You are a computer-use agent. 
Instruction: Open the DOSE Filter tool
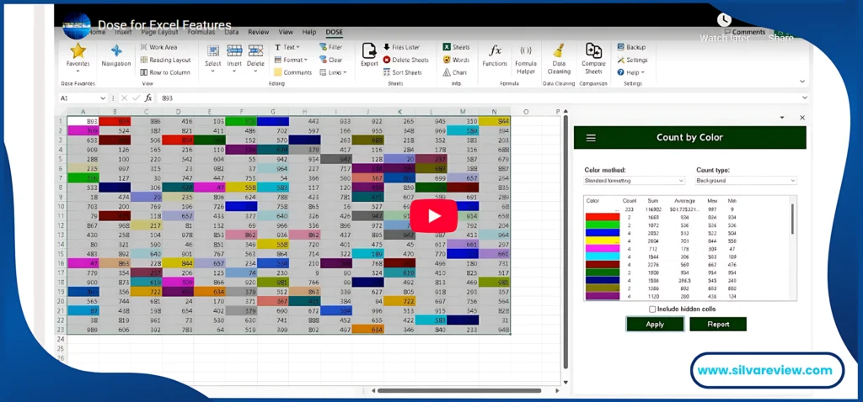[x=330, y=47]
